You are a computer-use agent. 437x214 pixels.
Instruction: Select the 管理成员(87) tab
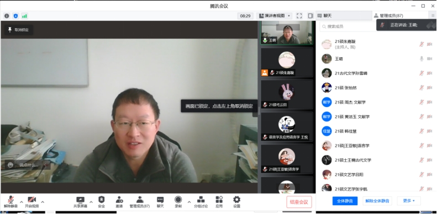click(x=388, y=16)
